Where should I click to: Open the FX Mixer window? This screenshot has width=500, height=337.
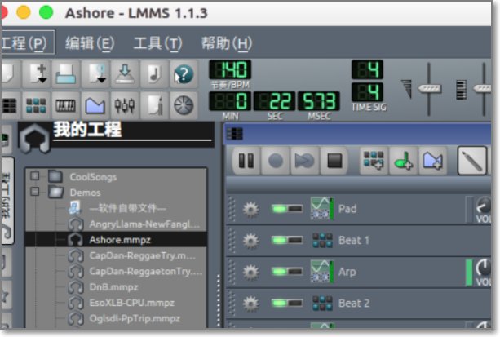(125, 105)
